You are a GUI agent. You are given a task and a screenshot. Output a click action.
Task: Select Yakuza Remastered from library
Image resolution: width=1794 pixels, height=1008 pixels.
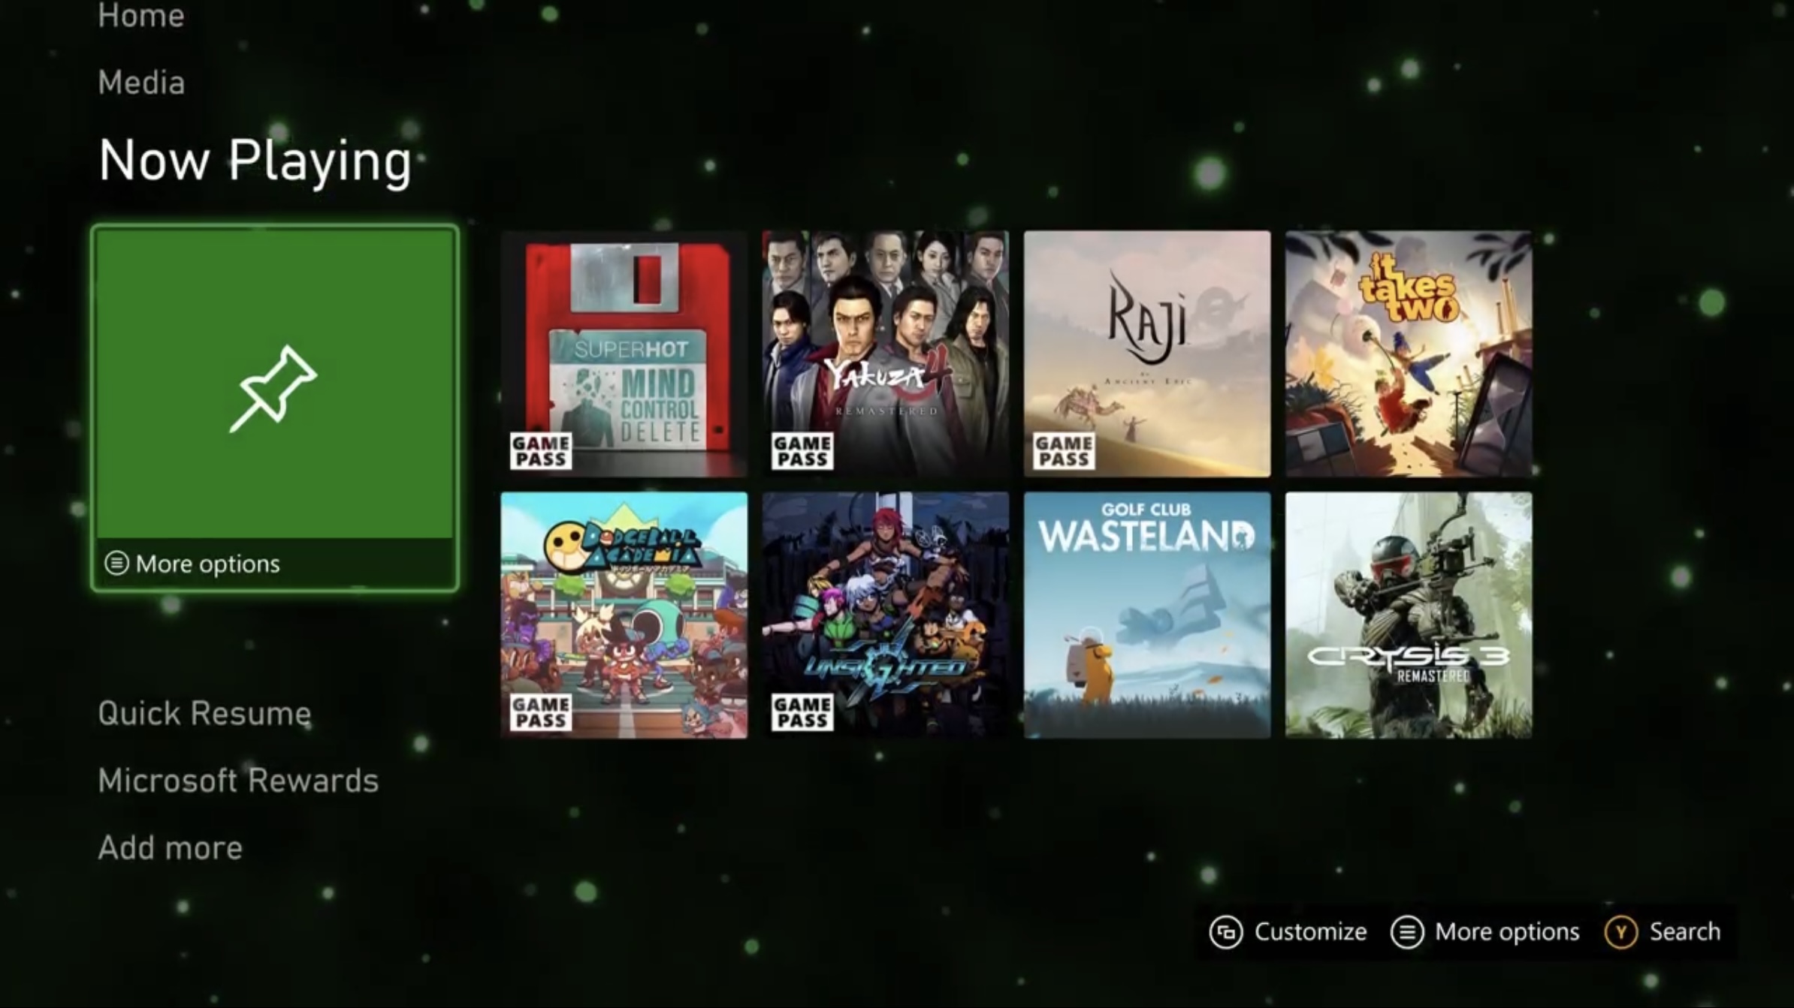point(885,354)
